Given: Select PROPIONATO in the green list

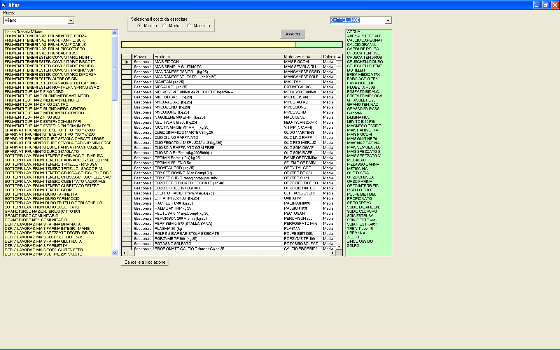Looking at the screenshot, I should tap(359, 199).
